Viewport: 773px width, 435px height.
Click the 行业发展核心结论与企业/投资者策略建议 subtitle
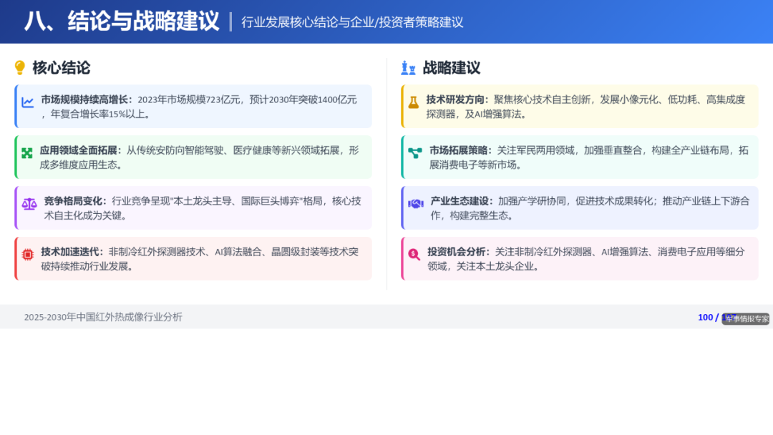pos(353,22)
